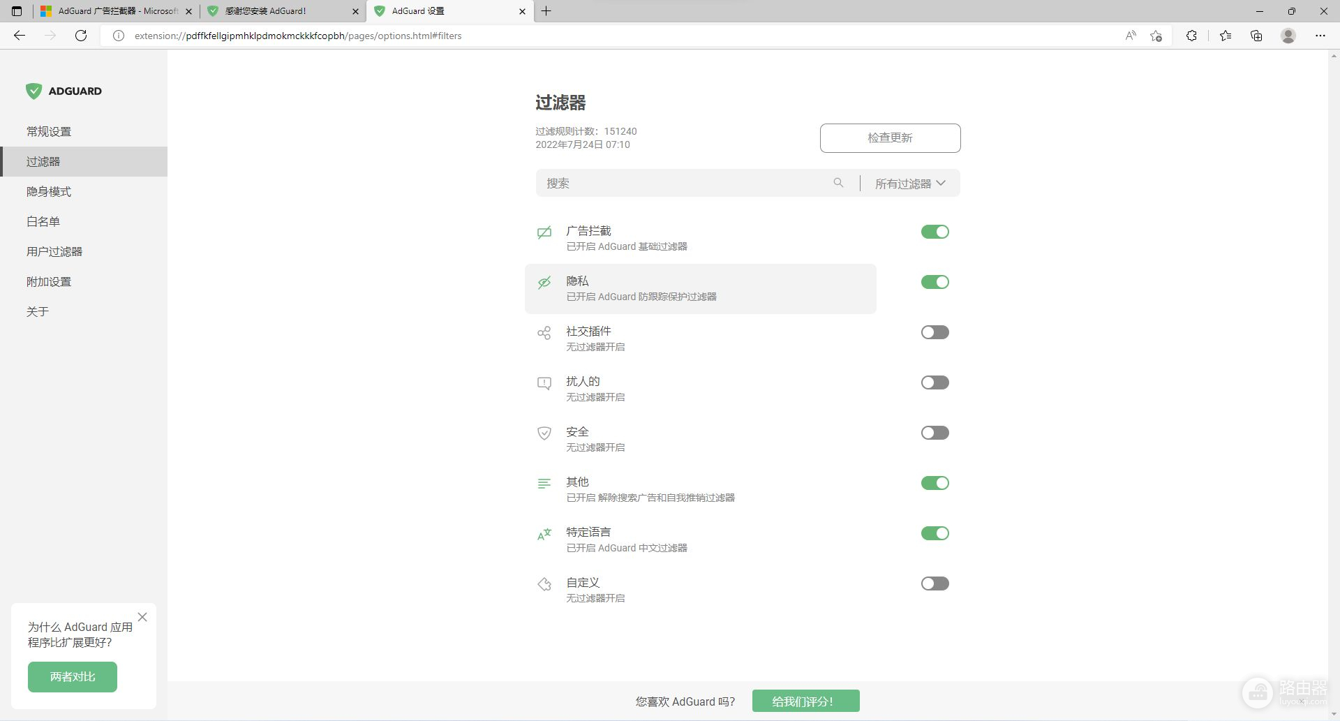Screen dimensions: 1340x721
Task: Switch to 感谢您安装 AdGuard tab
Action: (283, 11)
